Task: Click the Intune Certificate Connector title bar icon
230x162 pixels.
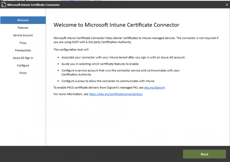Action: [x=4, y=5]
